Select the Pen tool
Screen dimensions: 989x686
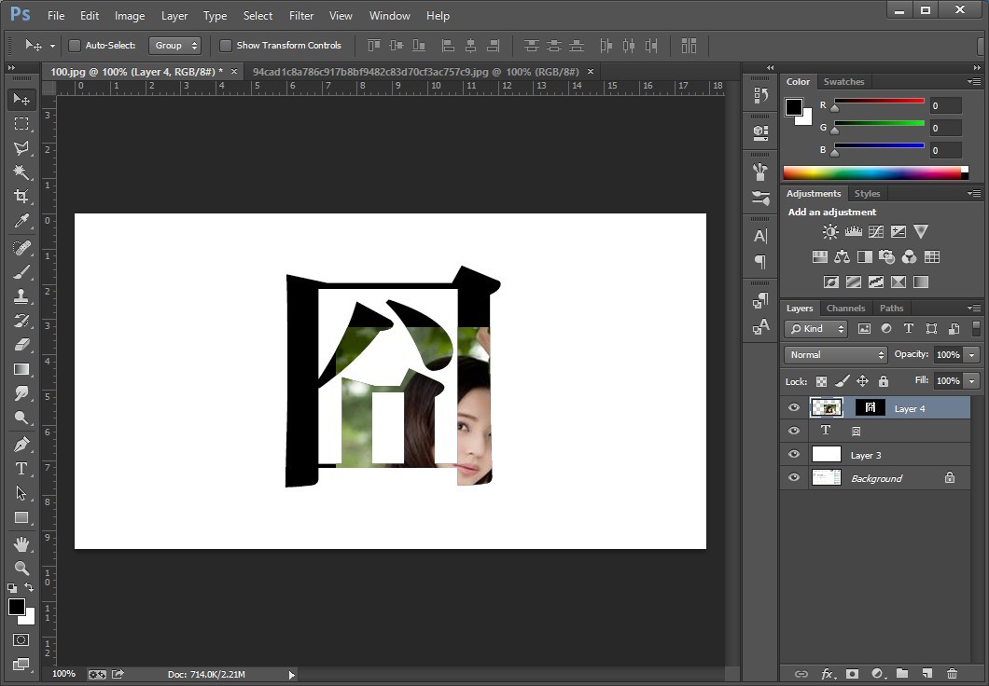pyautogui.click(x=21, y=444)
